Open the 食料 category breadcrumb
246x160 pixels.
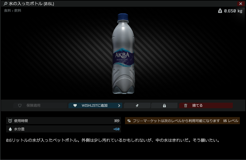point(7,10)
